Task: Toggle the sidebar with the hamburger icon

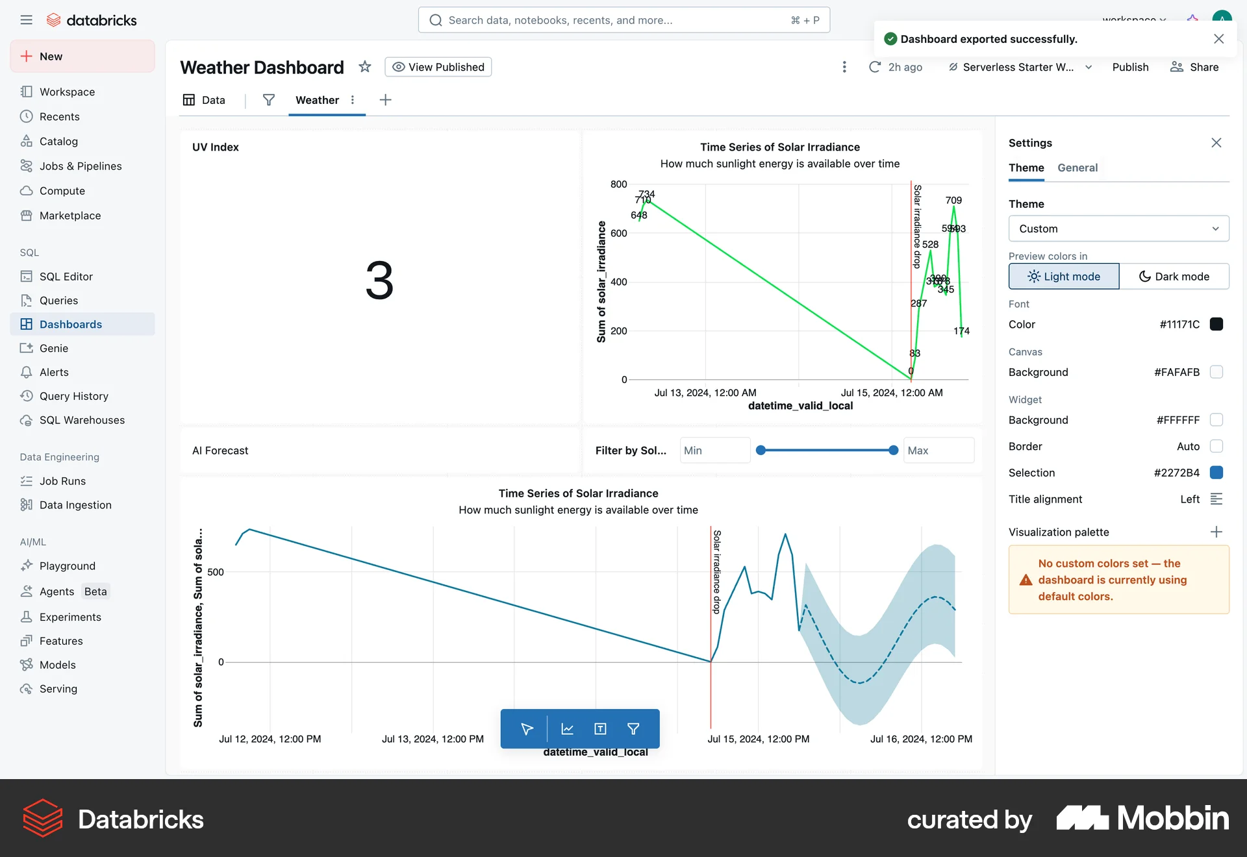Action: click(27, 19)
